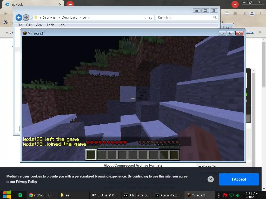The height and width of the screenshot is (199, 266).
Task: Open the Chrome profile avatar
Action: click(252, 13)
